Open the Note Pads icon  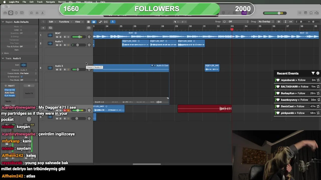tap(305, 13)
